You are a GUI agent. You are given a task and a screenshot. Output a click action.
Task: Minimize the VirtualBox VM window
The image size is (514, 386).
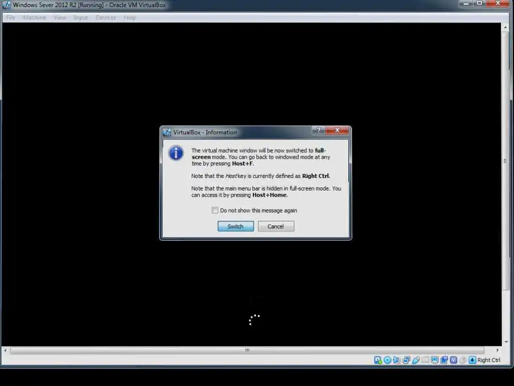pyautogui.click(x=466, y=4)
